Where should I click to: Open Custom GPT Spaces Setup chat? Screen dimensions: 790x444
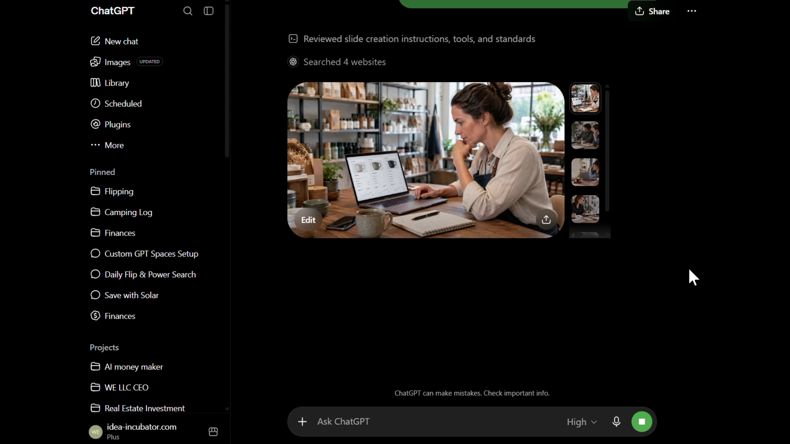coord(144,254)
